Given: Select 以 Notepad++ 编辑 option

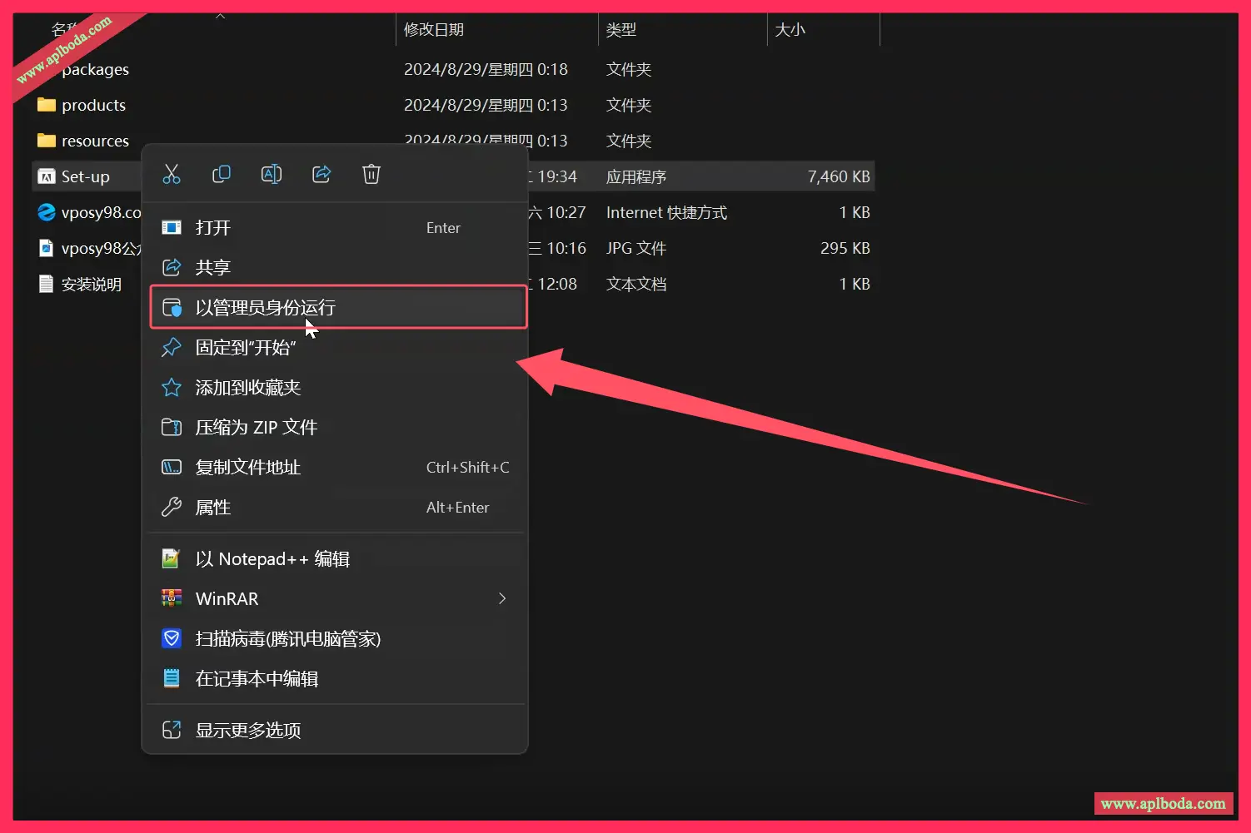Looking at the screenshot, I should [x=272, y=558].
